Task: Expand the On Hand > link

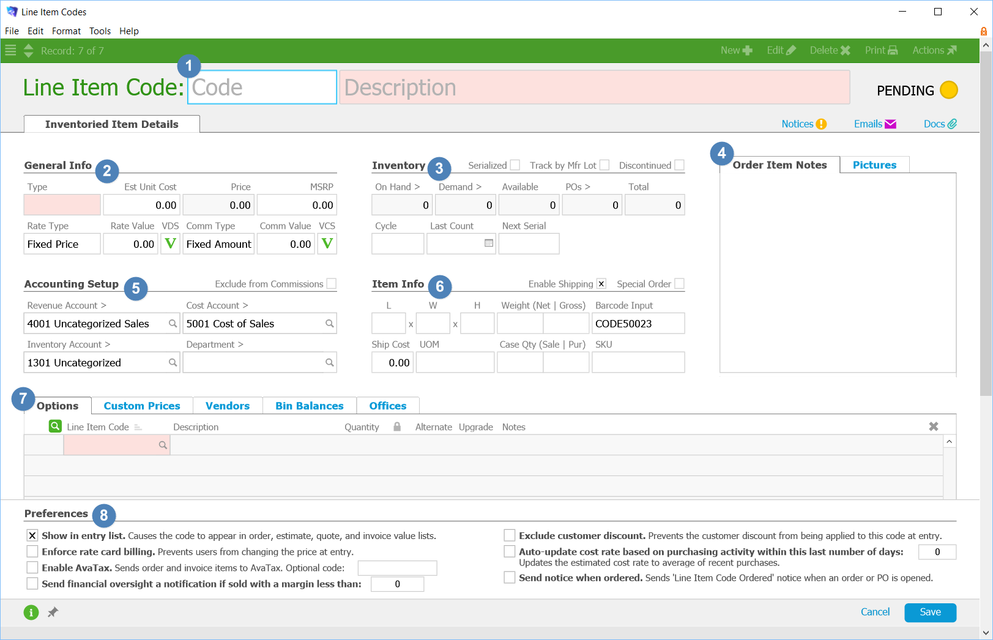Action: (x=398, y=187)
